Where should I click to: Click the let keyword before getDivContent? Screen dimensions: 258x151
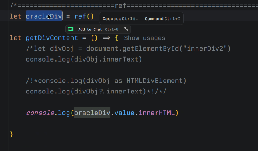[x=16, y=38]
